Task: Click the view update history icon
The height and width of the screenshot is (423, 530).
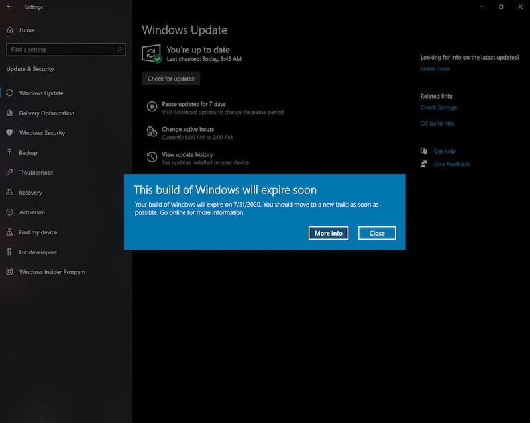Action: click(152, 157)
